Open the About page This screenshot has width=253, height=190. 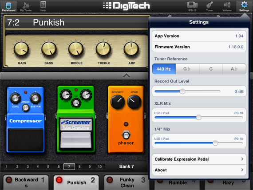coord(199,170)
